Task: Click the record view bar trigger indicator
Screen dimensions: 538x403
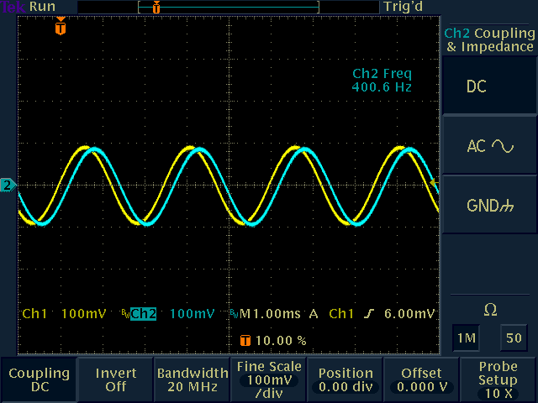Action: point(156,8)
